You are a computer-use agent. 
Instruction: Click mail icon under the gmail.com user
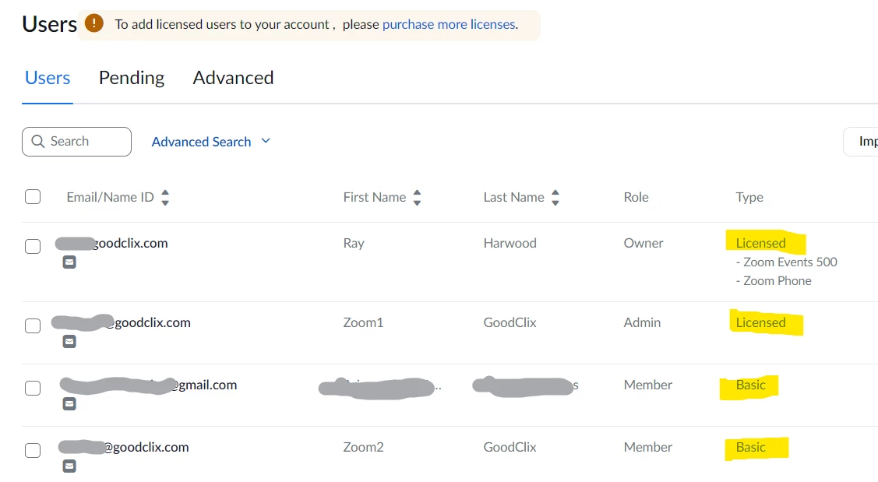point(69,404)
